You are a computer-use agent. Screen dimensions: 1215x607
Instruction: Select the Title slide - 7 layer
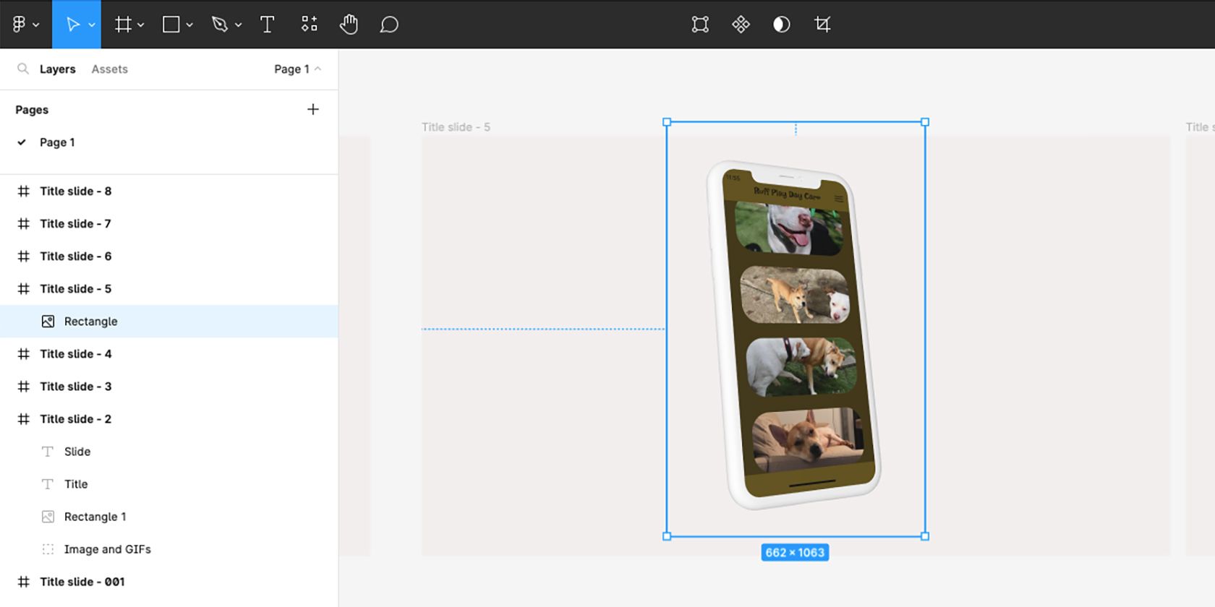coord(75,224)
